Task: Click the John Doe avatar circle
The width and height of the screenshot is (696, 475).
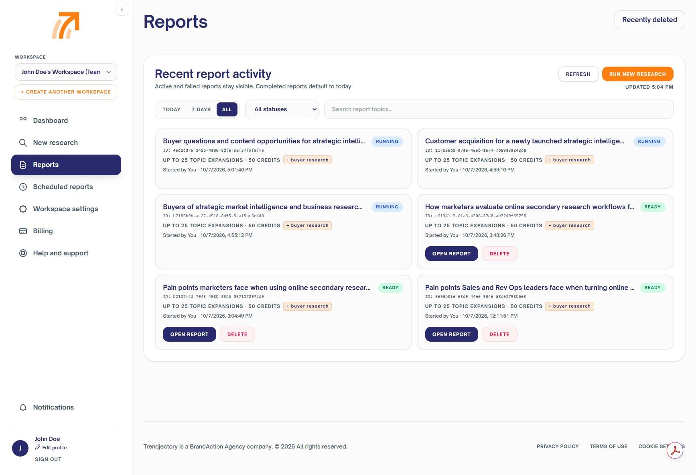Action: [20, 448]
